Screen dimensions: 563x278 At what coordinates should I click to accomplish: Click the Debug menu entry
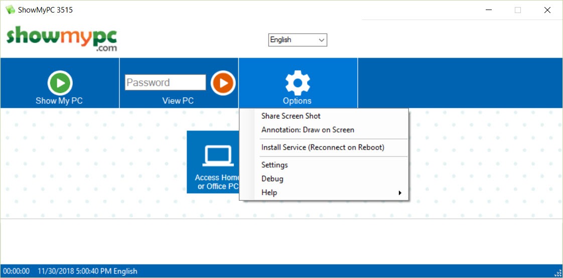[x=272, y=179]
